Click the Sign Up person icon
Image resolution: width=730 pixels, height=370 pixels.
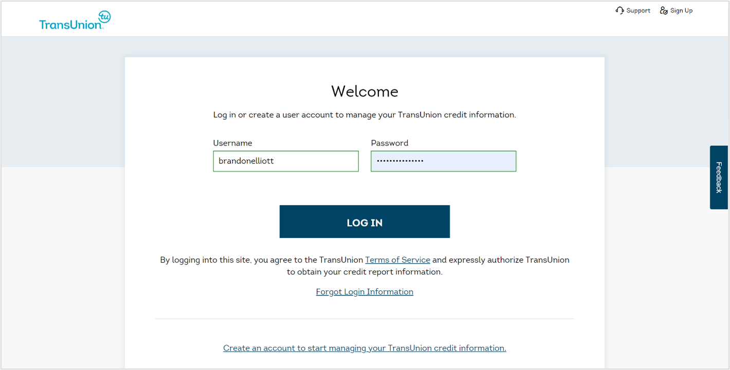664,10
